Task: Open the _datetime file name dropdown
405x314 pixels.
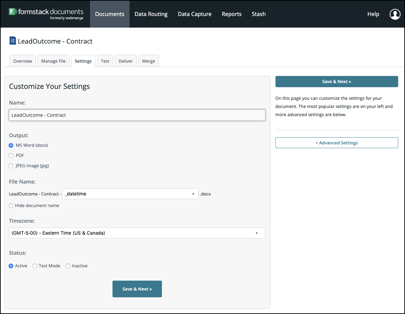Action: coord(130,194)
